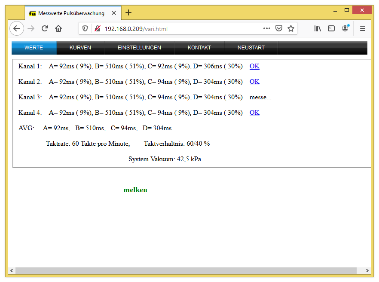The image size is (379, 282).
Task: Open the KONTAKT page
Action: 199,48
